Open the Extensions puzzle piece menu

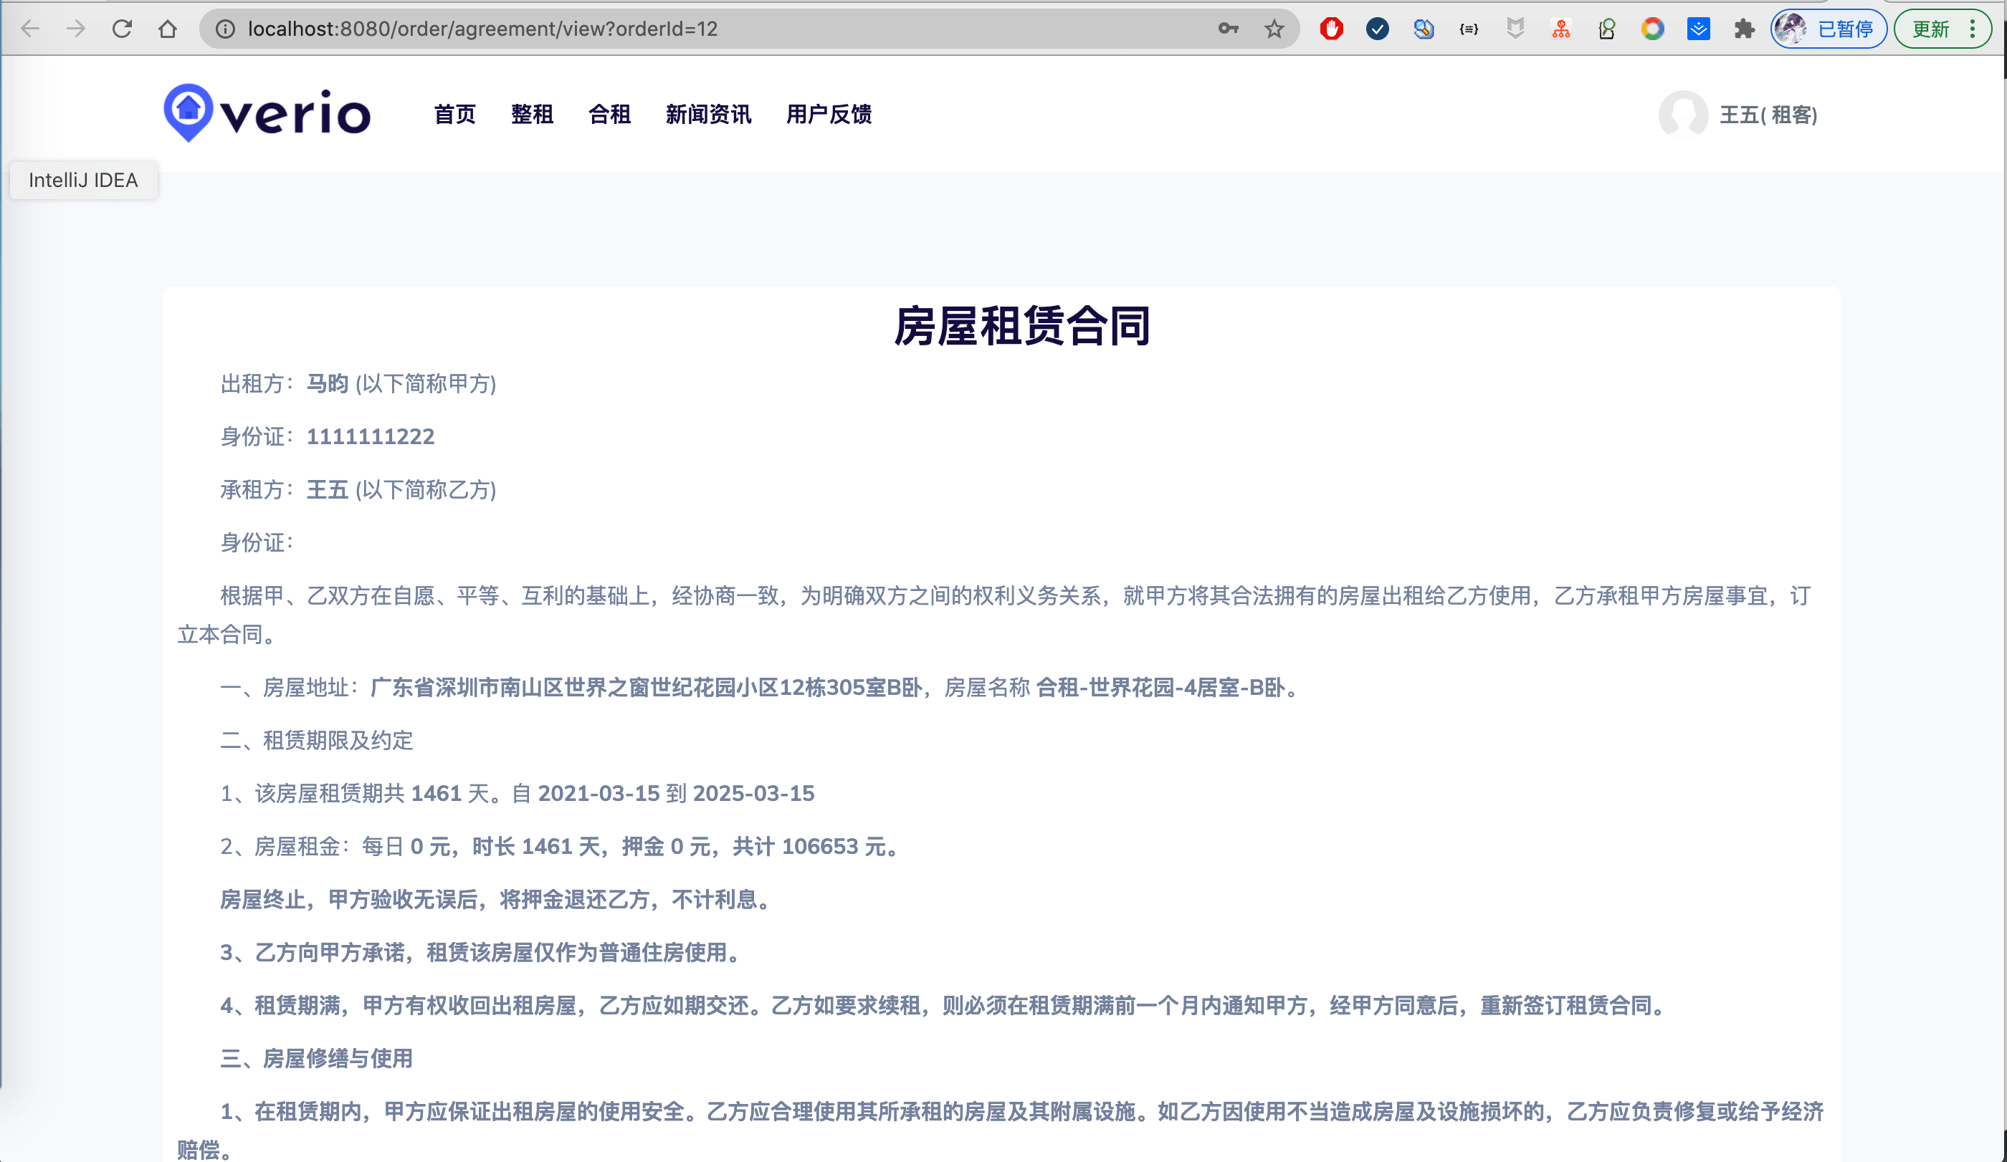pyautogui.click(x=1744, y=29)
